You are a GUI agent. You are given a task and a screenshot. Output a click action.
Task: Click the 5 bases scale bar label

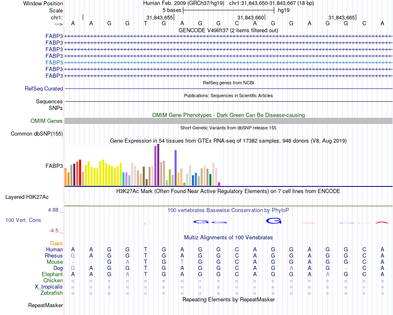pyautogui.click(x=172, y=10)
